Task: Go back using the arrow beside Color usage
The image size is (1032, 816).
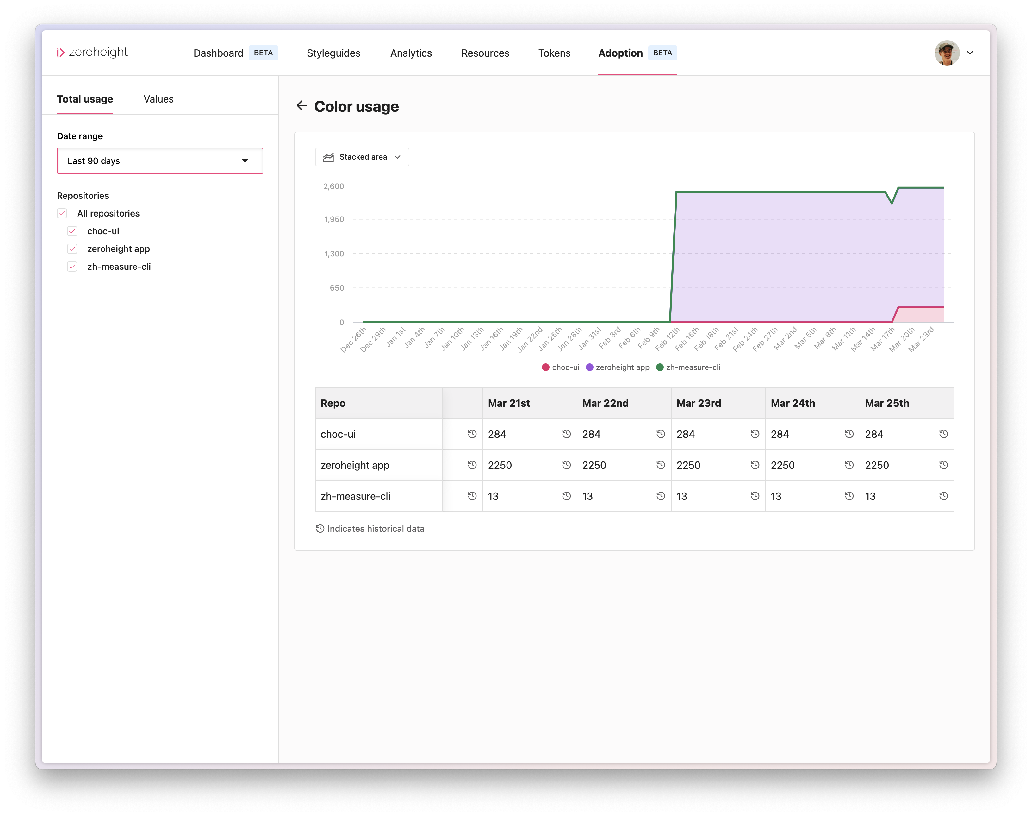Action: coord(301,106)
